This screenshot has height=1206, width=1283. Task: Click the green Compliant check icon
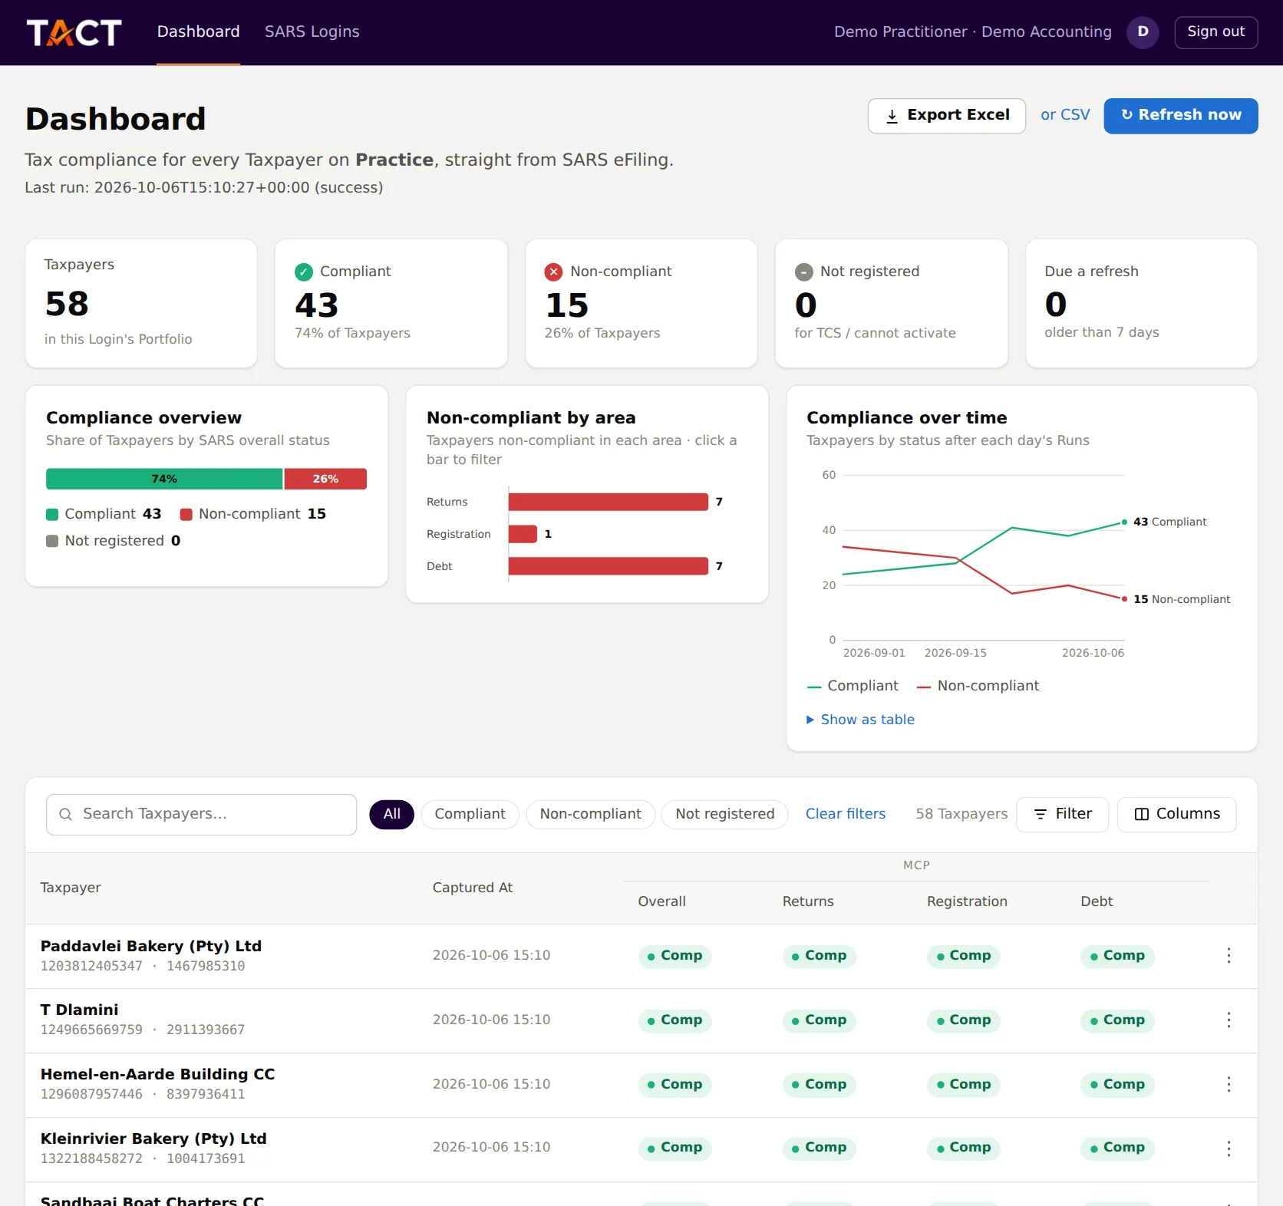pyautogui.click(x=304, y=272)
